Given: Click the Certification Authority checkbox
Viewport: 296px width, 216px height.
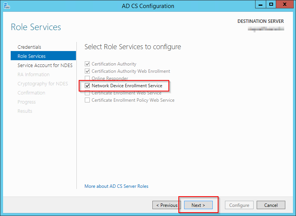Looking at the screenshot, I should 87,64.
